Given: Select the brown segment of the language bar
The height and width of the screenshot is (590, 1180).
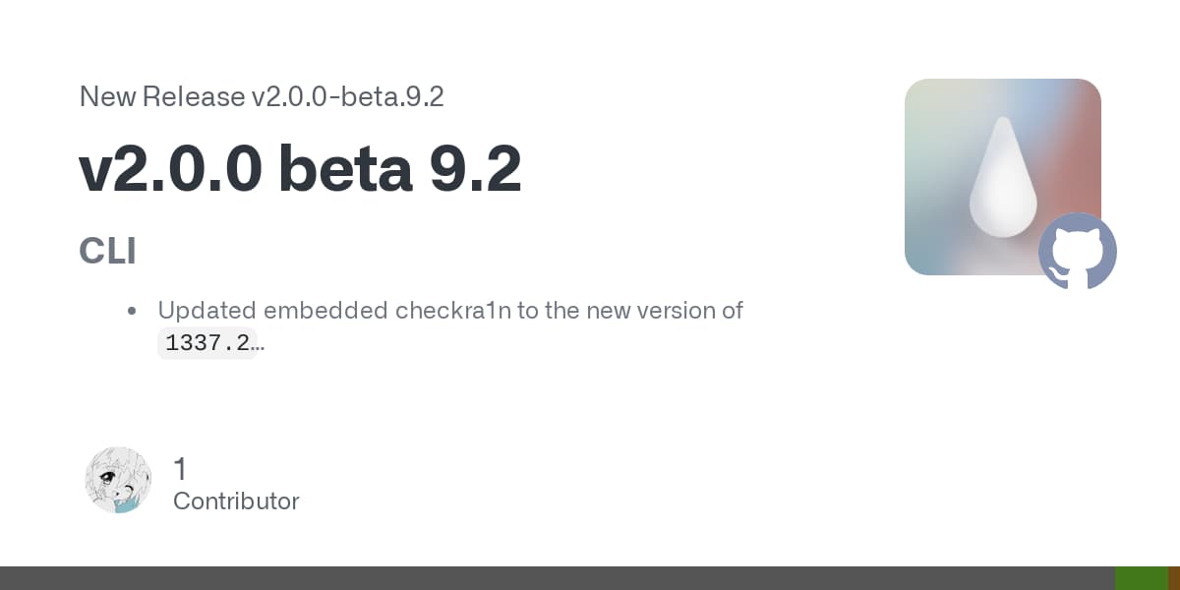Looking at the screenshot, I should click(x=1174, y=578).
